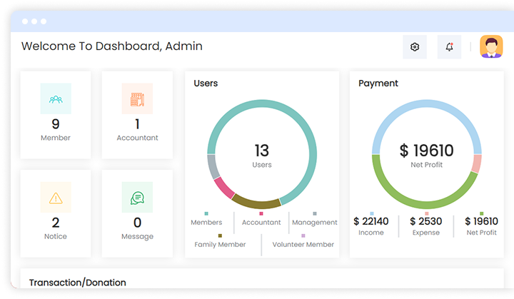Image resolution: width=514 pixels, height=299 pixels.
Task: Open the Payment panel heading
Action: (378, 83)
